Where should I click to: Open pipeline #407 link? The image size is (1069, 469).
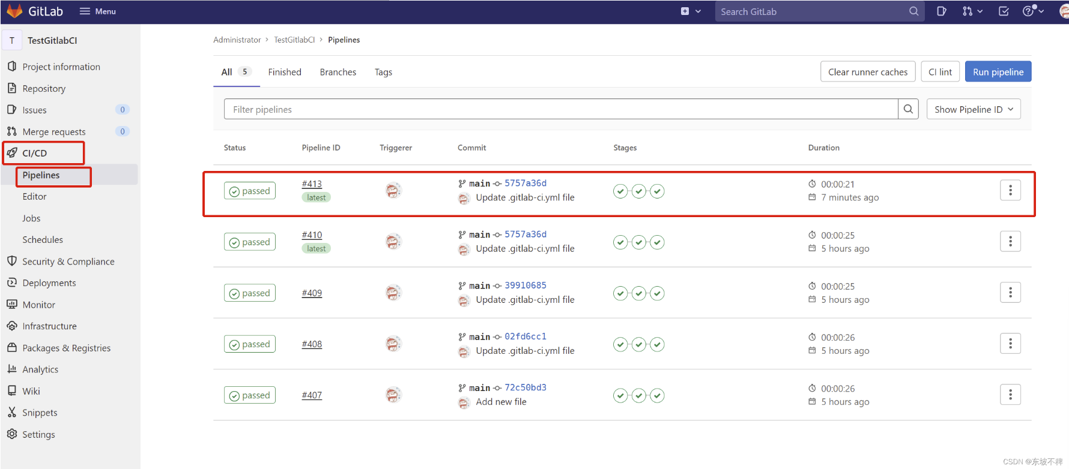tap(312, 395)
